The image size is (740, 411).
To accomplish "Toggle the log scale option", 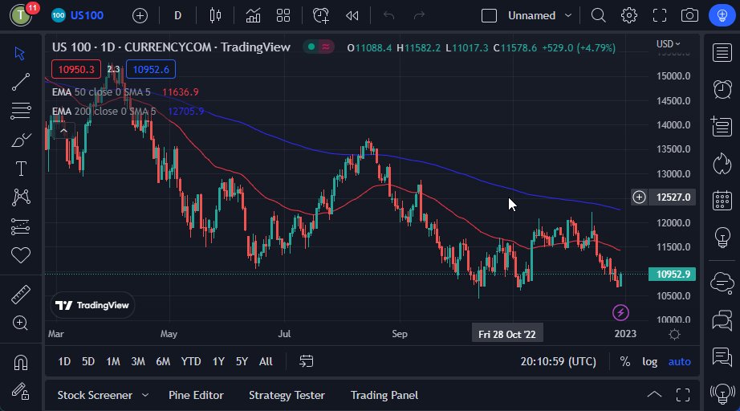I will (x=649, y=362).
